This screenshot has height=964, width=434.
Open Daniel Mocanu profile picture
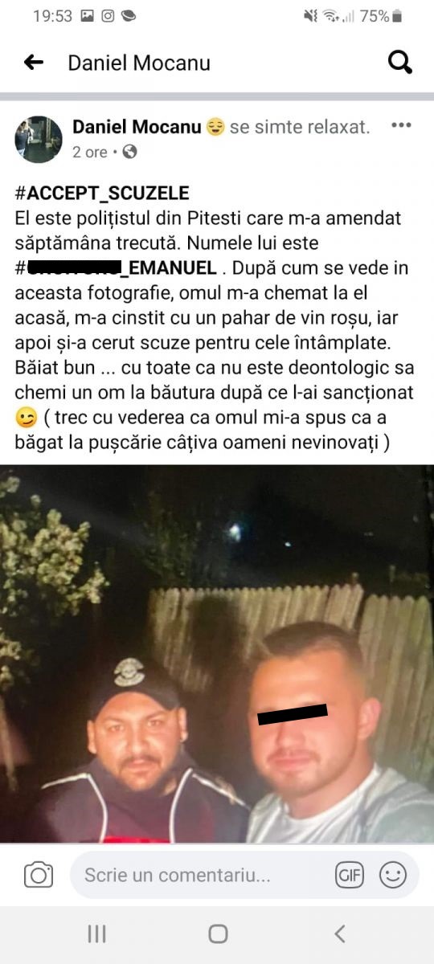pyautogui.click(x=39, y=139)
